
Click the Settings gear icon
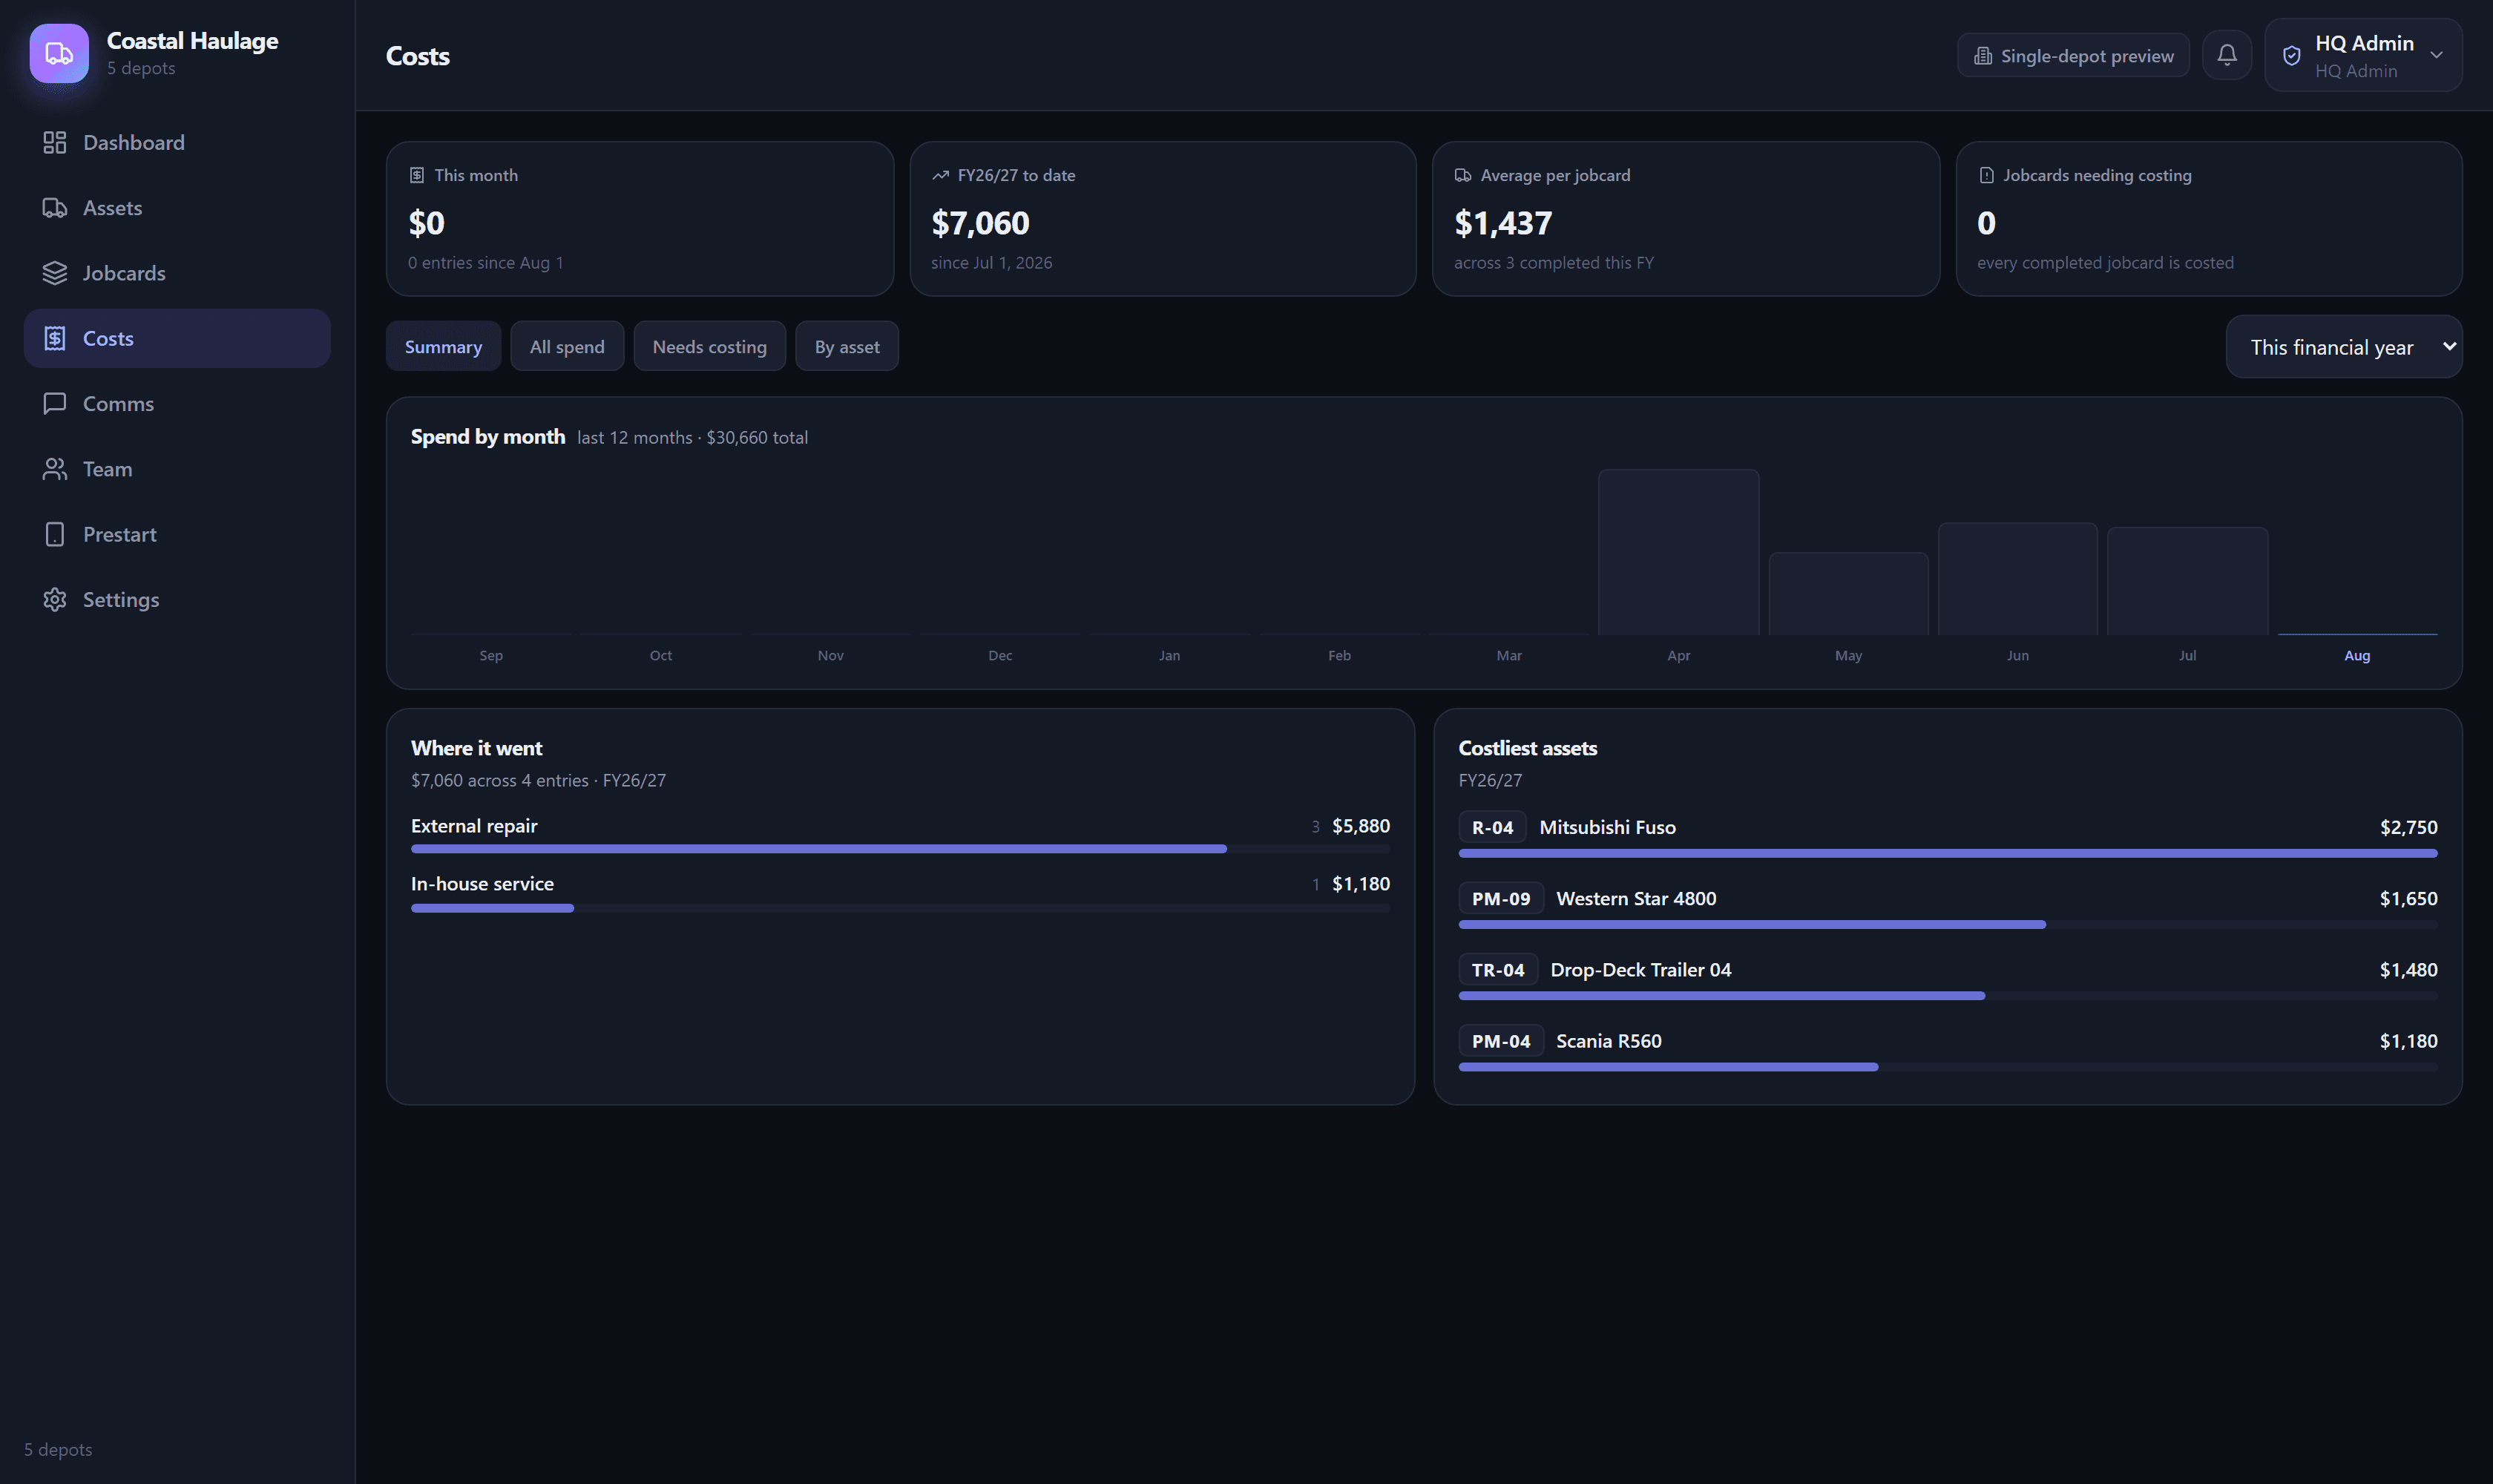pyautogui.click(x=55, y=600)
